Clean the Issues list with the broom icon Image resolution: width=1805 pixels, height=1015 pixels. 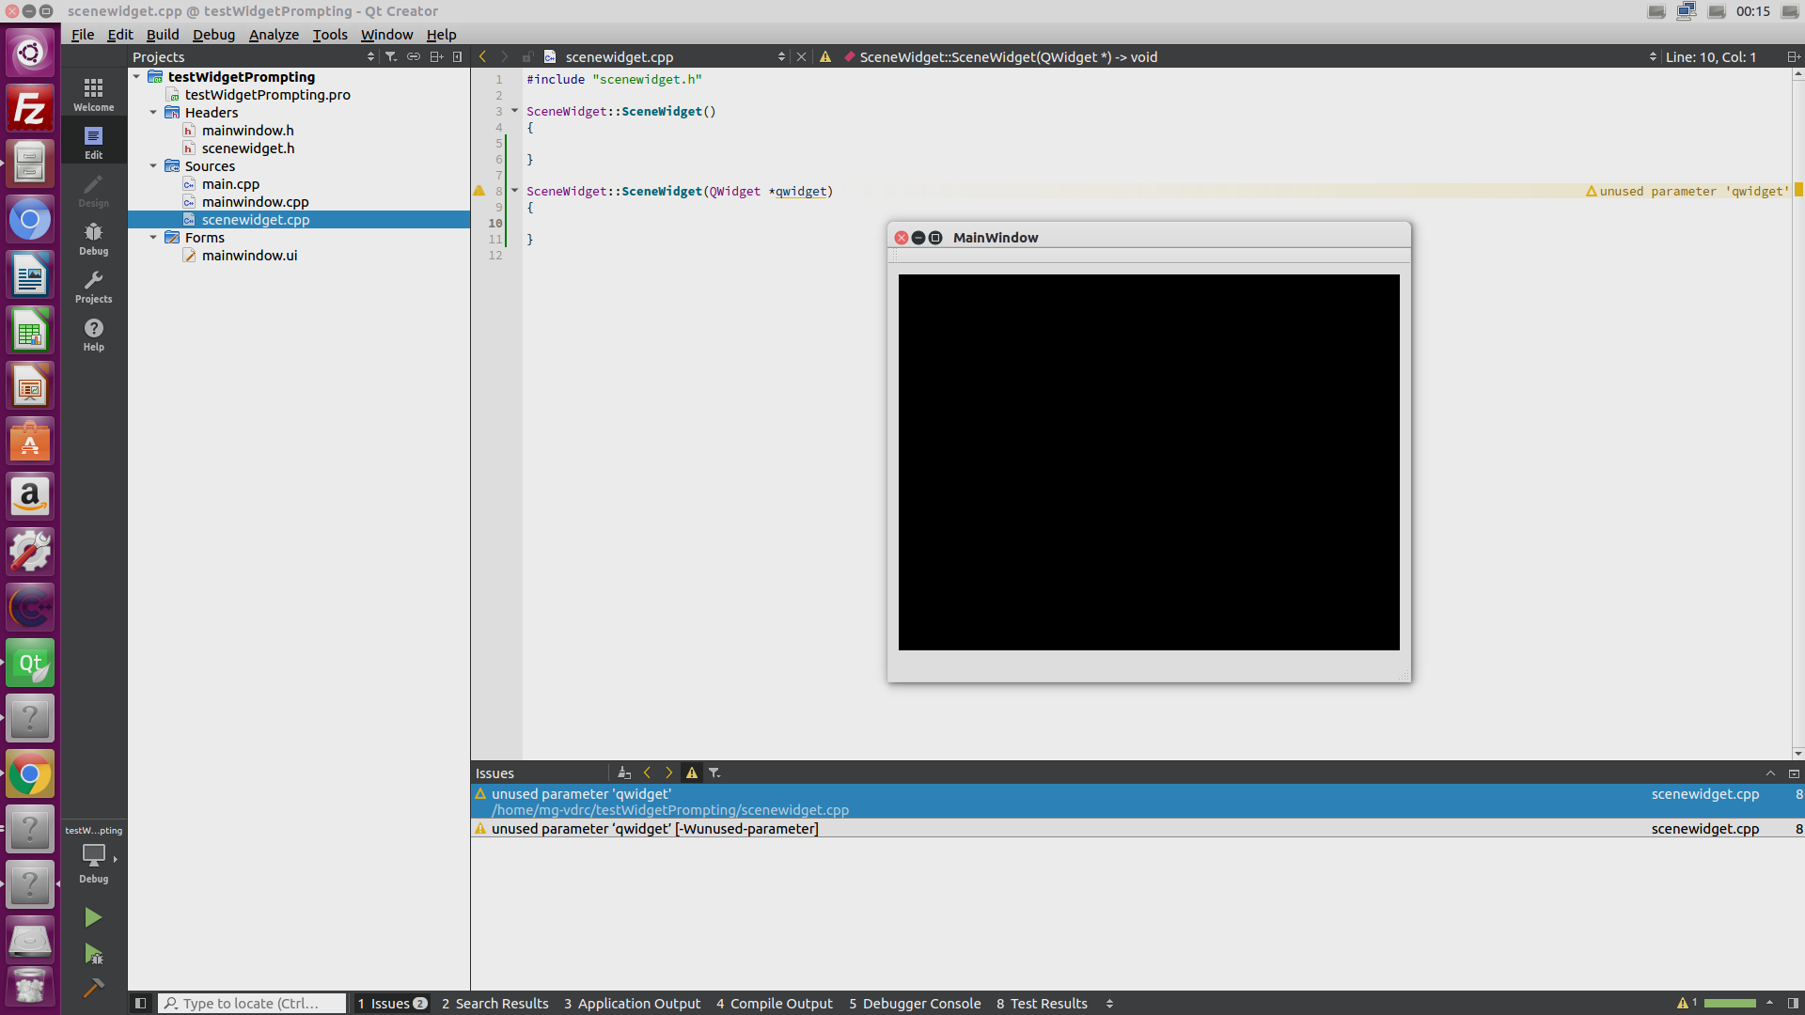[x=624, y=772]
